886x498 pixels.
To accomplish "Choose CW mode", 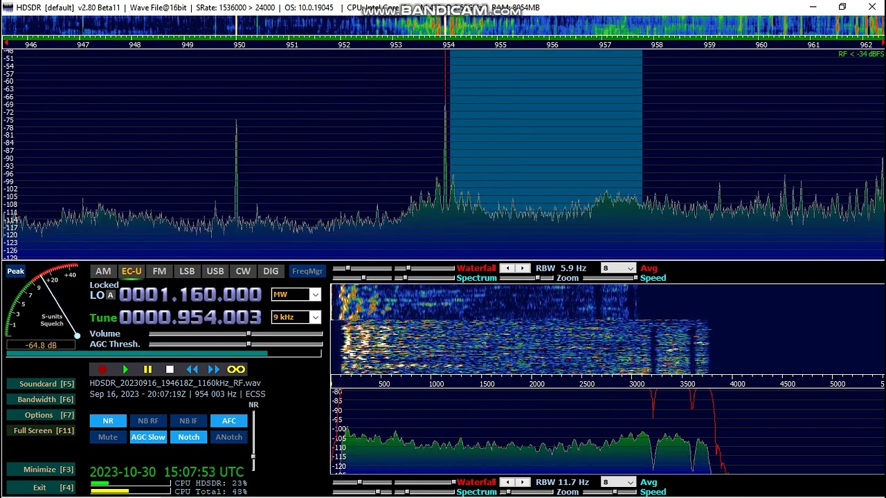I will click(243, 271).
